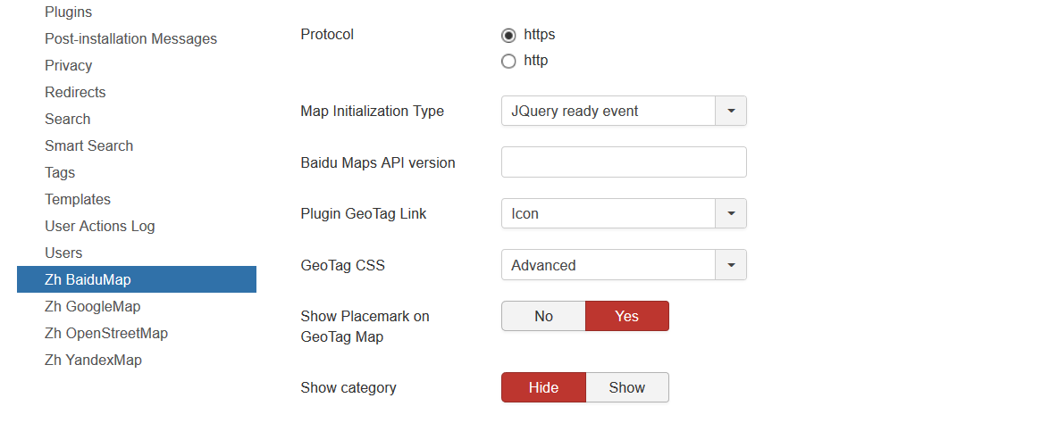Select the https protocol radio button
Image resolution: width=1049 pixels, height=423 pixels.
click(x=508, y=36)
